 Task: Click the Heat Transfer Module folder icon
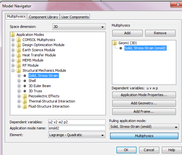pos(19,55)
